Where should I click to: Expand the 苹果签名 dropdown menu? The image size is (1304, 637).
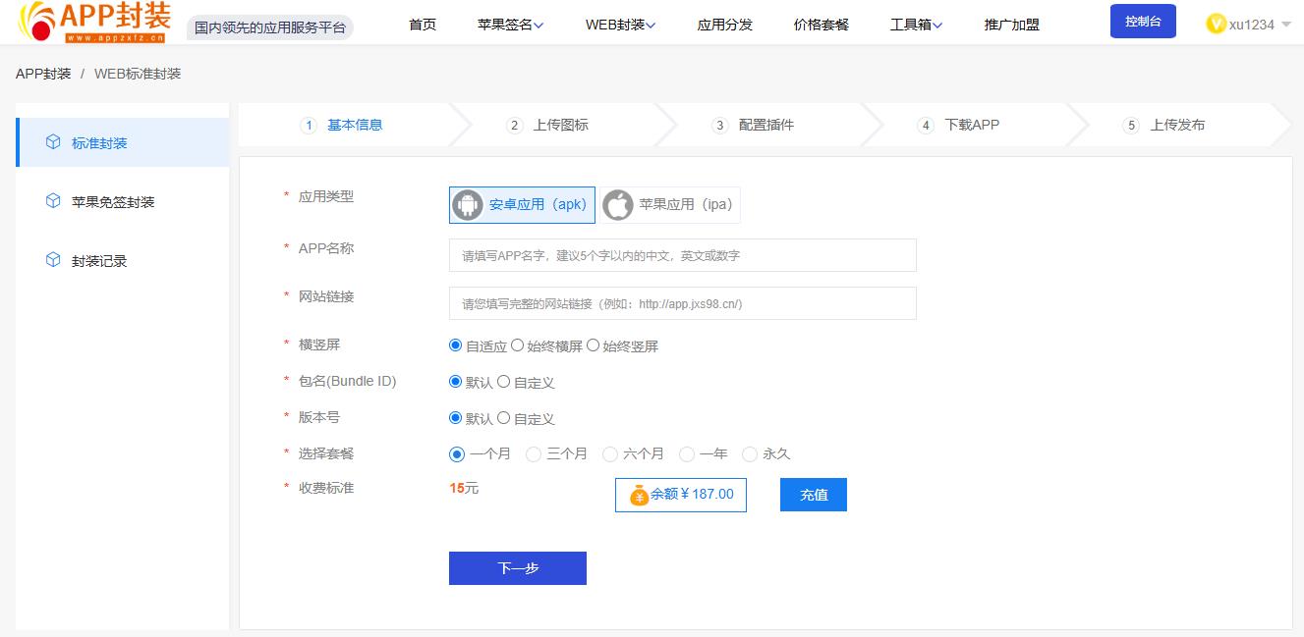coord(510,25)
